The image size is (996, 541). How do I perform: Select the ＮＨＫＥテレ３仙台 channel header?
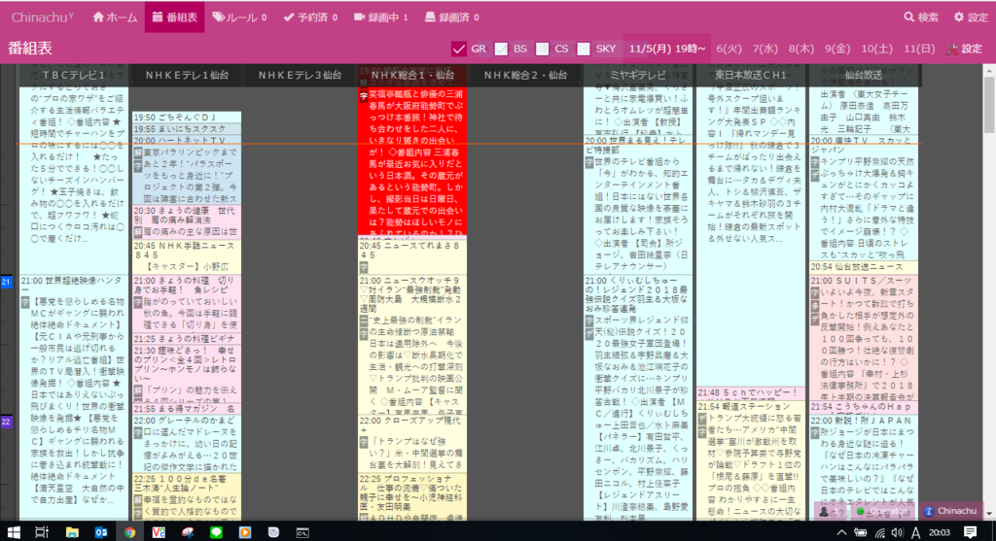pos(300,75)
